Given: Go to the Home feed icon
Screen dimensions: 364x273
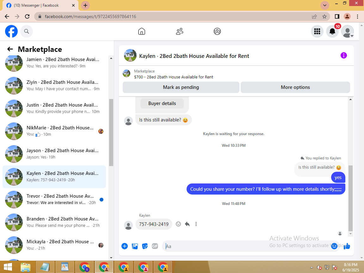Looking at the screenshot, I should pyautogui.click(x=142, y=31).
